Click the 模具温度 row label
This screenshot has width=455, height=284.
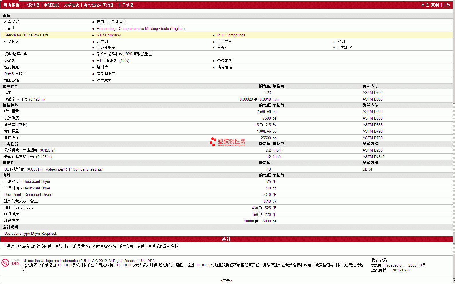12,214
